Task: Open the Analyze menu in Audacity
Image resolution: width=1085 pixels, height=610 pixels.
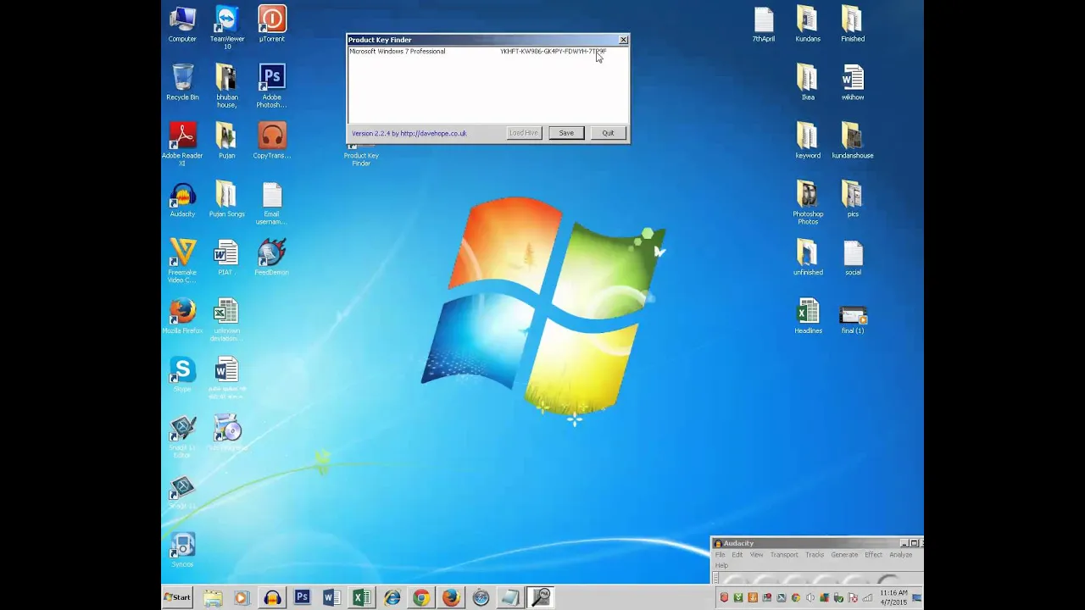Action: (x=901, y=555)
